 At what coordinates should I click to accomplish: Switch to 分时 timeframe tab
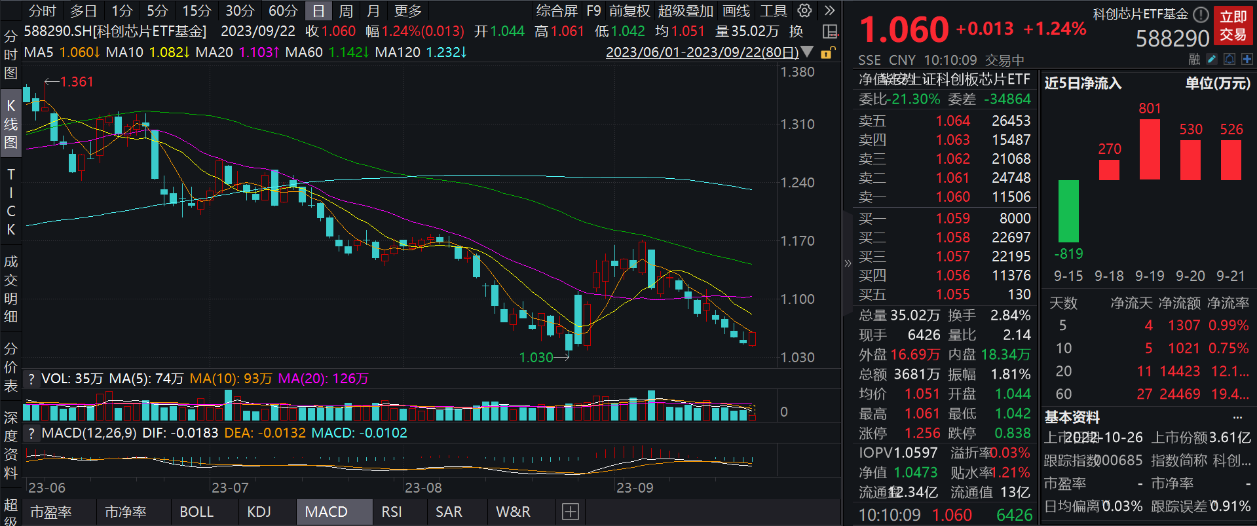[x=43, y=11]
